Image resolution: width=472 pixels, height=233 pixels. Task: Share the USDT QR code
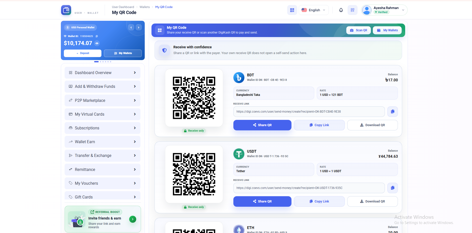pos(262,201)
